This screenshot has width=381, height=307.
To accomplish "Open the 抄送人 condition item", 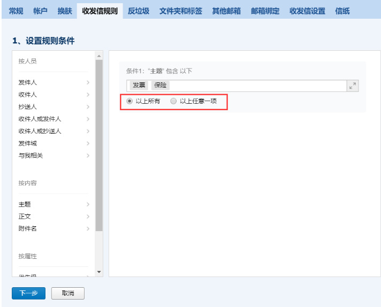I will click(x=28, y=106).
